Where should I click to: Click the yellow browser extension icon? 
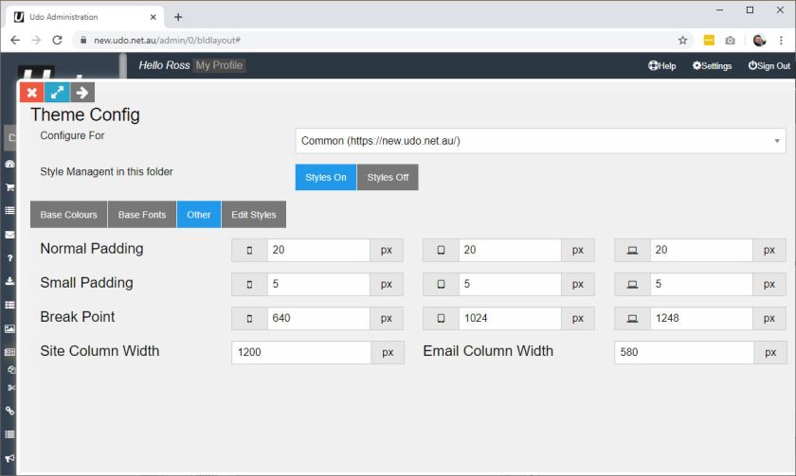click(x=709, y=40)
